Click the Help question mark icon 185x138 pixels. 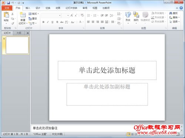181,8
